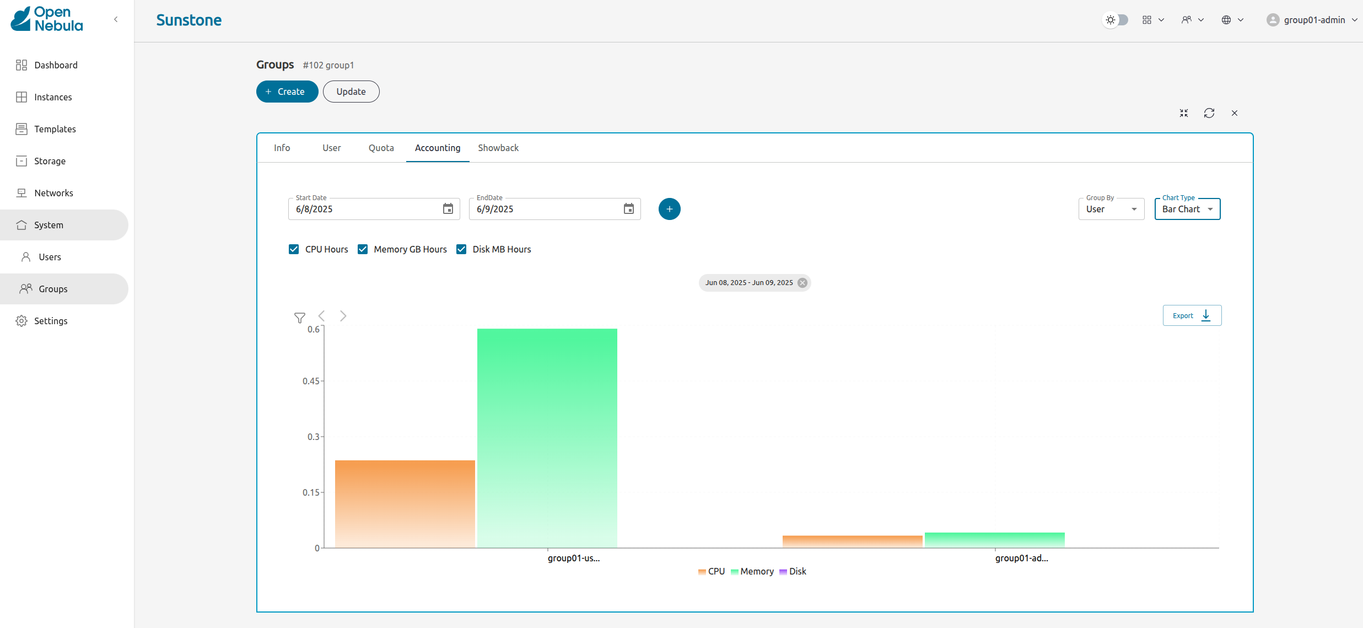Viewport: 1363px width, 628px height.
Task: Collapse the sidebar with the chevron
Action: pos(116,19)
